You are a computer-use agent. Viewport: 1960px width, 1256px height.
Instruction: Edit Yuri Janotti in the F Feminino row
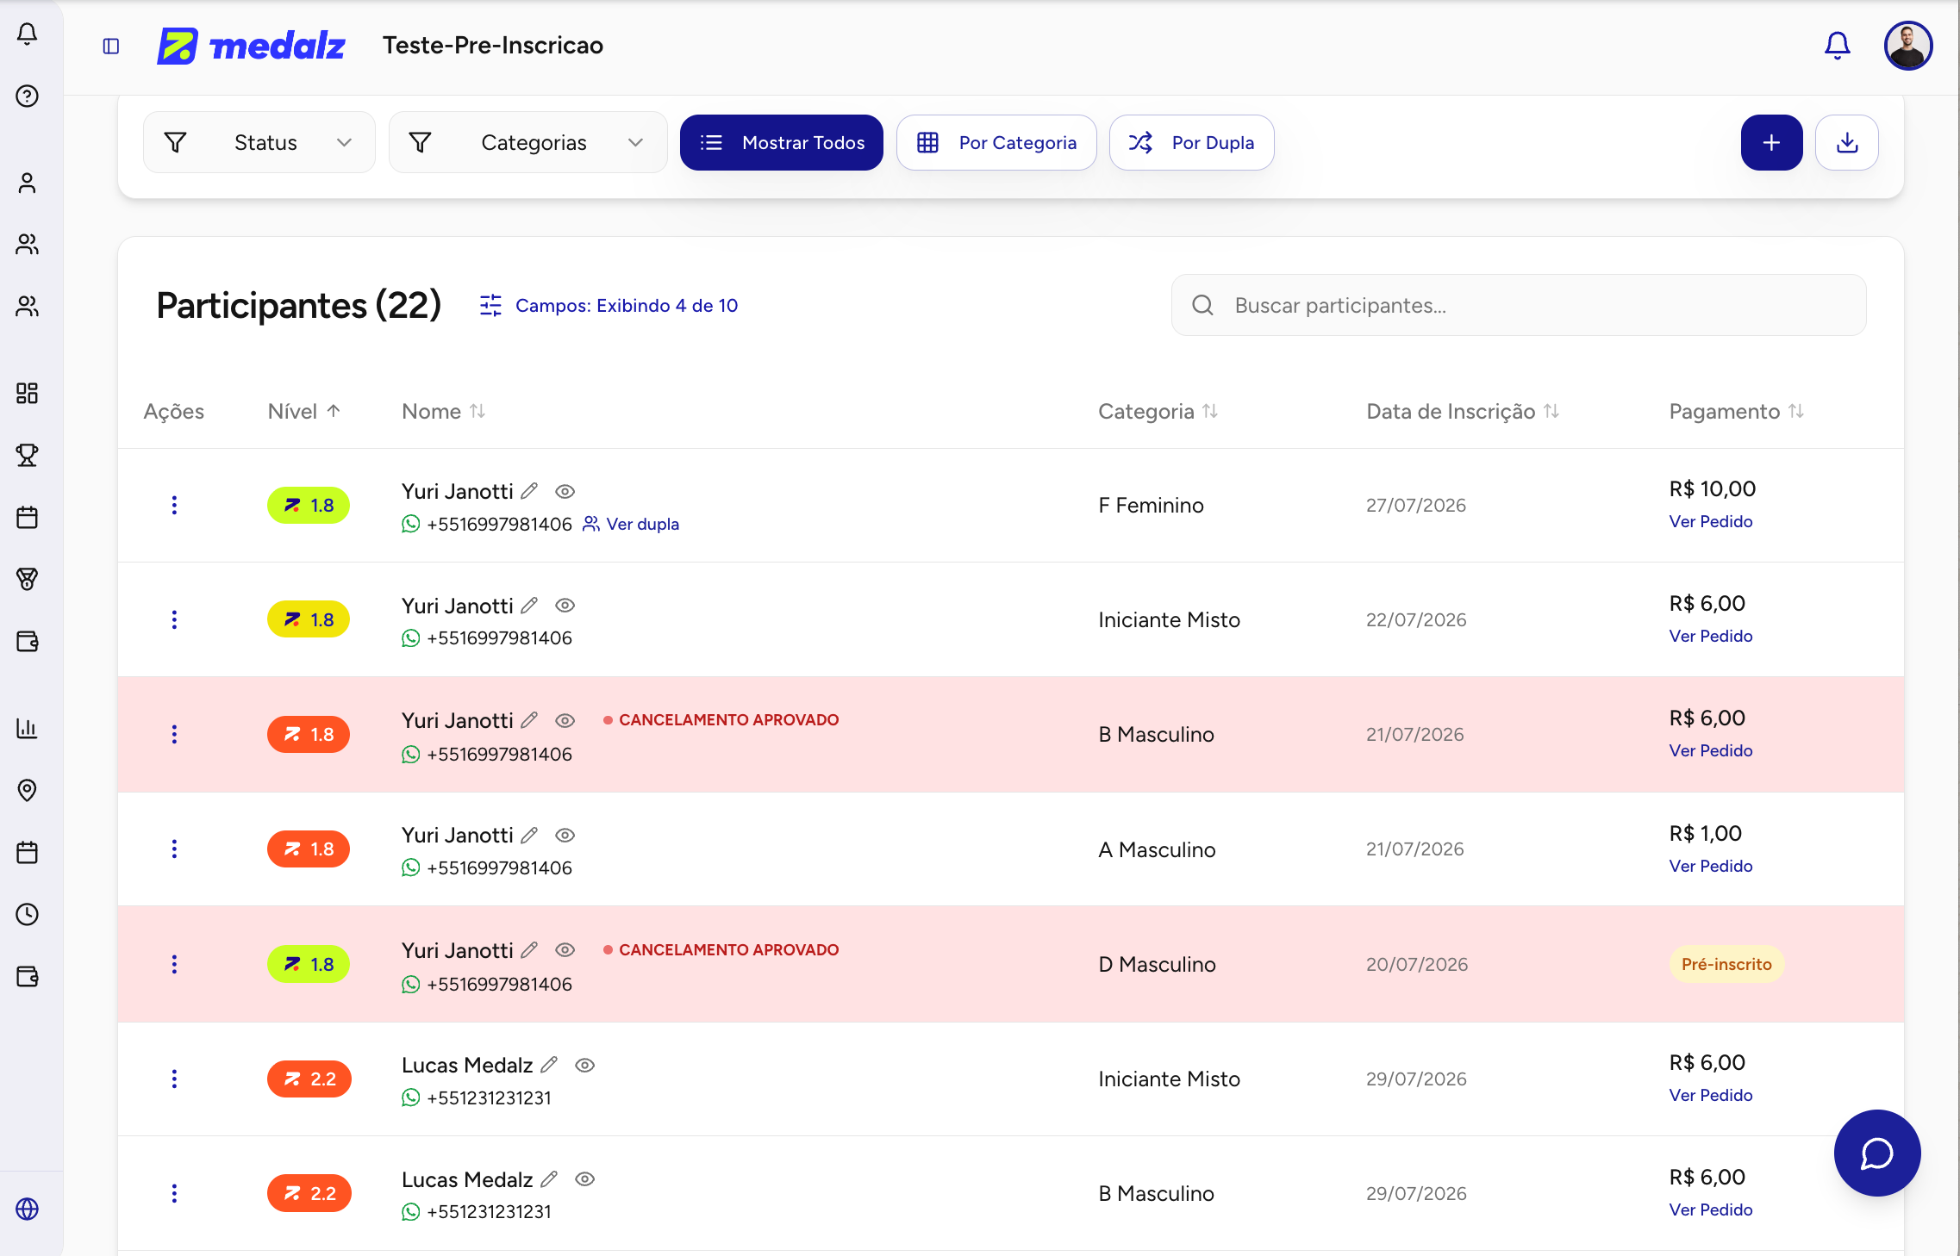[x=529, y=491]
